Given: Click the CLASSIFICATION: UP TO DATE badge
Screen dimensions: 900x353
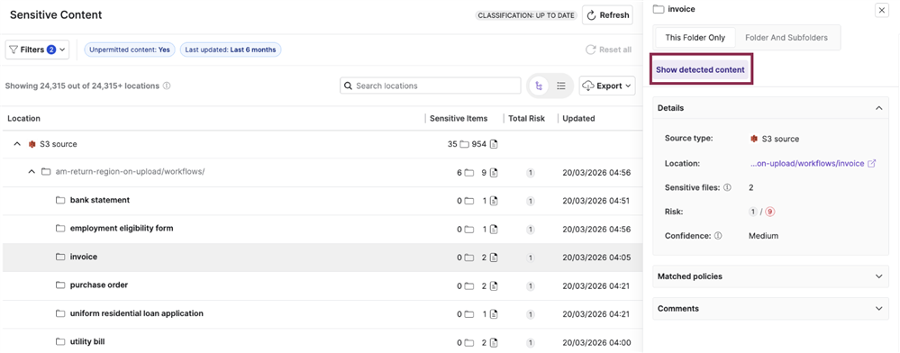Looking at the screenshot, I should [526, 15].
